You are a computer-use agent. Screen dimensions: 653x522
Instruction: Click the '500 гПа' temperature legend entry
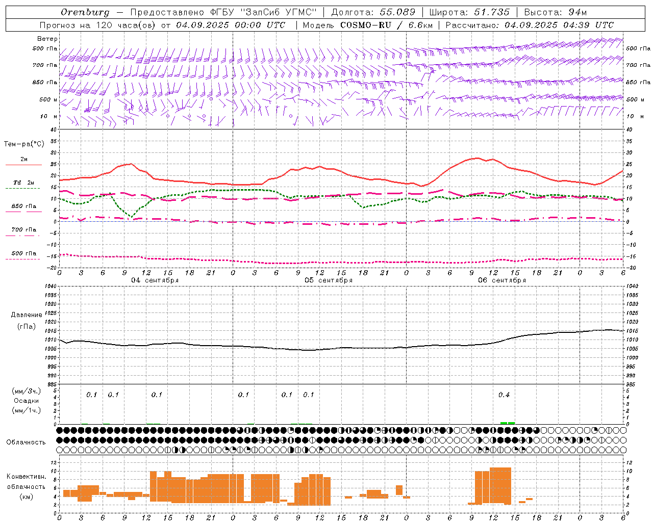pos(24,253)
